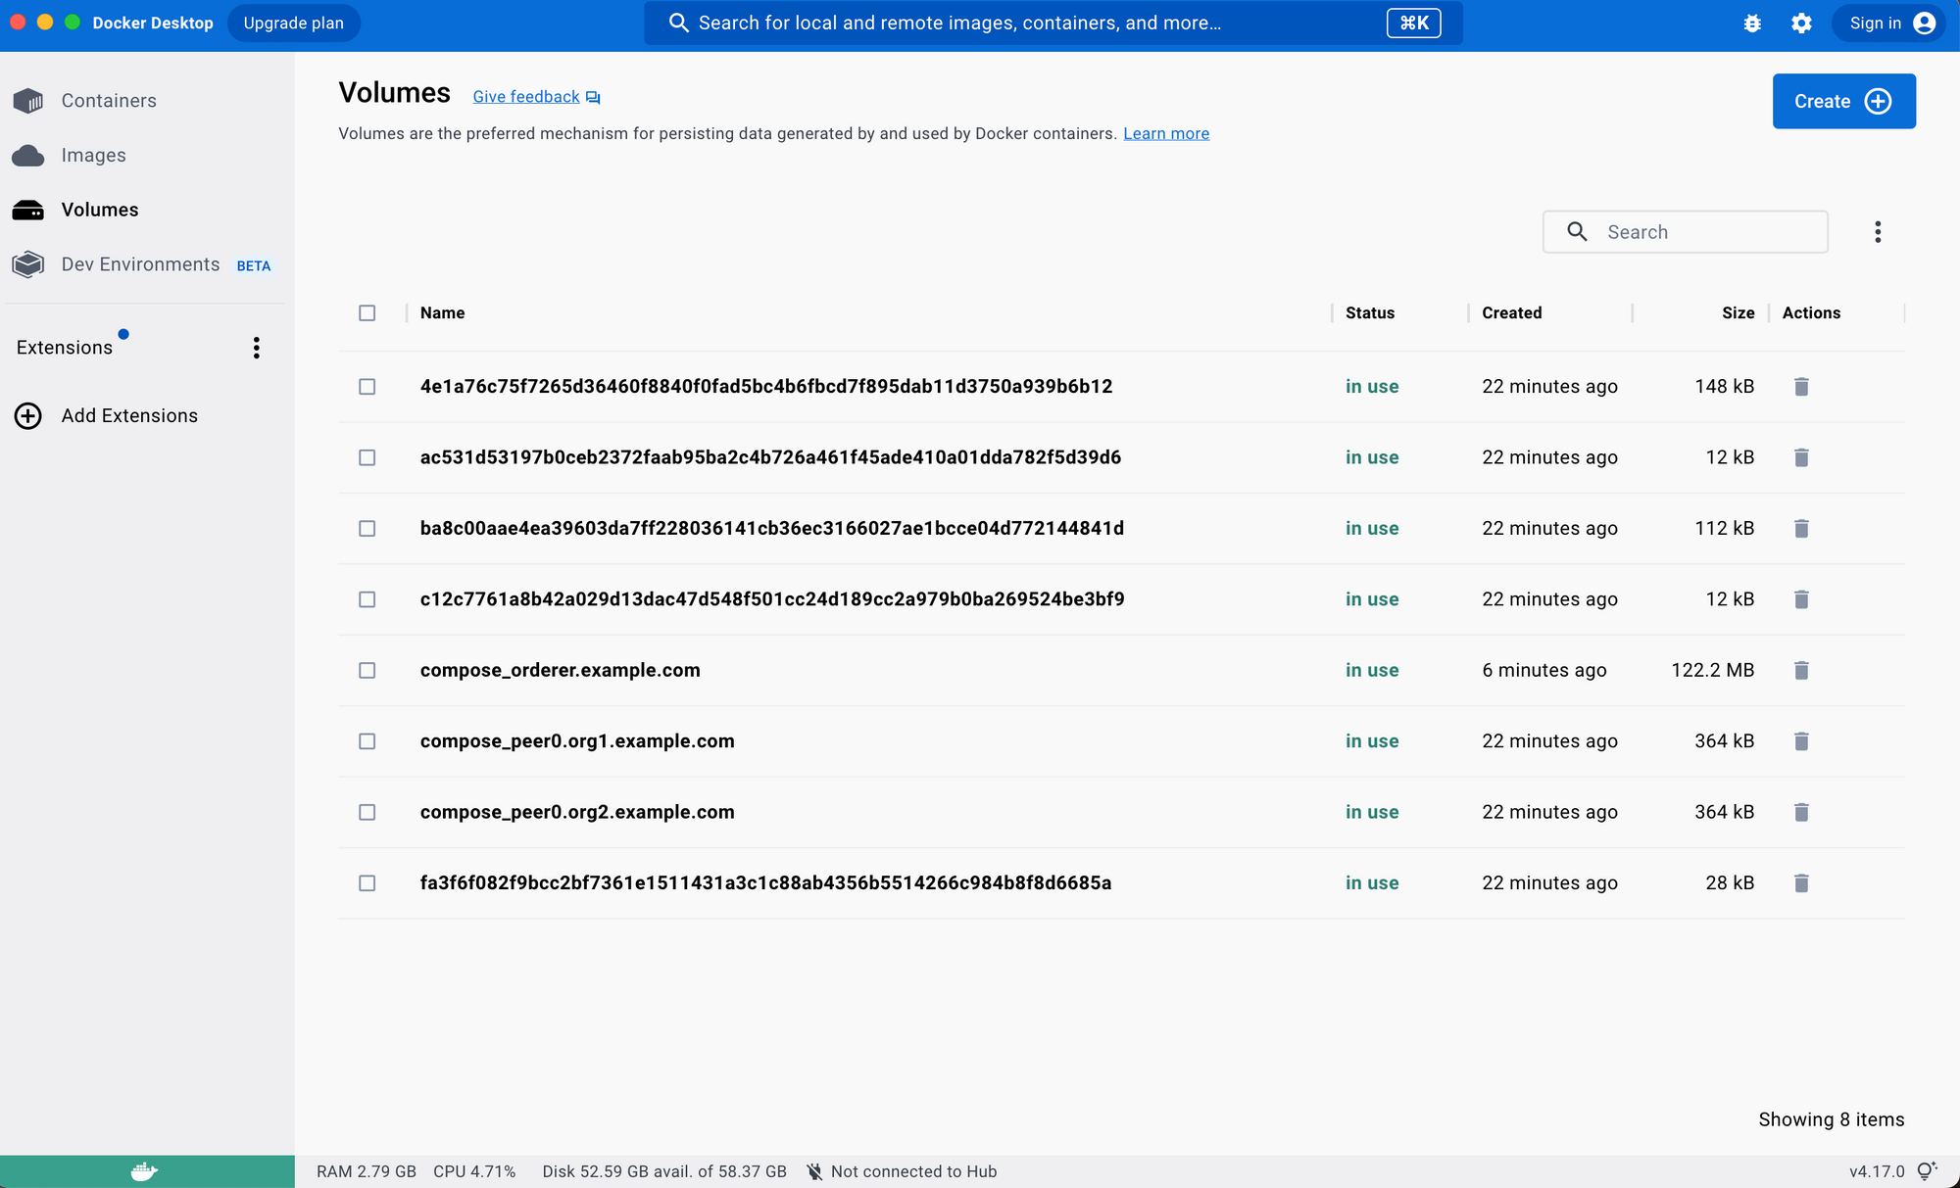Click the Images icon in sidebar

point(30,156)
